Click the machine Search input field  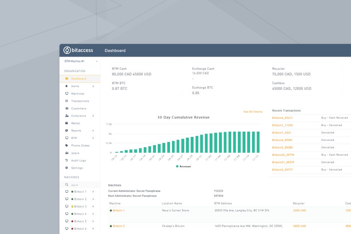coord(80,185)
